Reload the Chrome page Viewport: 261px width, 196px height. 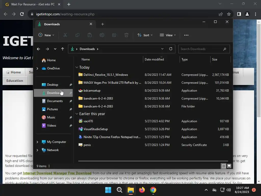pos(22,14)
